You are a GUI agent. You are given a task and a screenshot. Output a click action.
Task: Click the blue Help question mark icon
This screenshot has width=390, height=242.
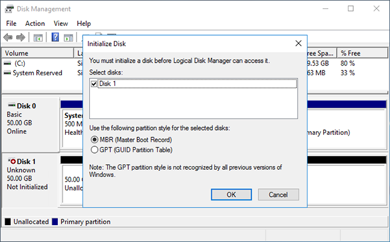pyautogui.click(x=55, y=37)
